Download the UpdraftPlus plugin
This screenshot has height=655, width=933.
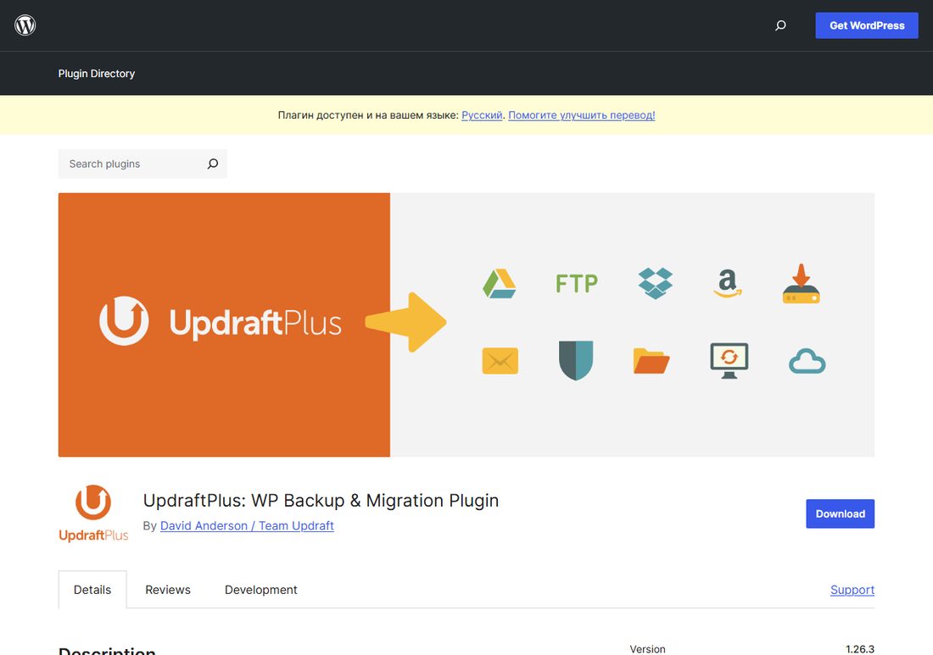tap(840, 513)
